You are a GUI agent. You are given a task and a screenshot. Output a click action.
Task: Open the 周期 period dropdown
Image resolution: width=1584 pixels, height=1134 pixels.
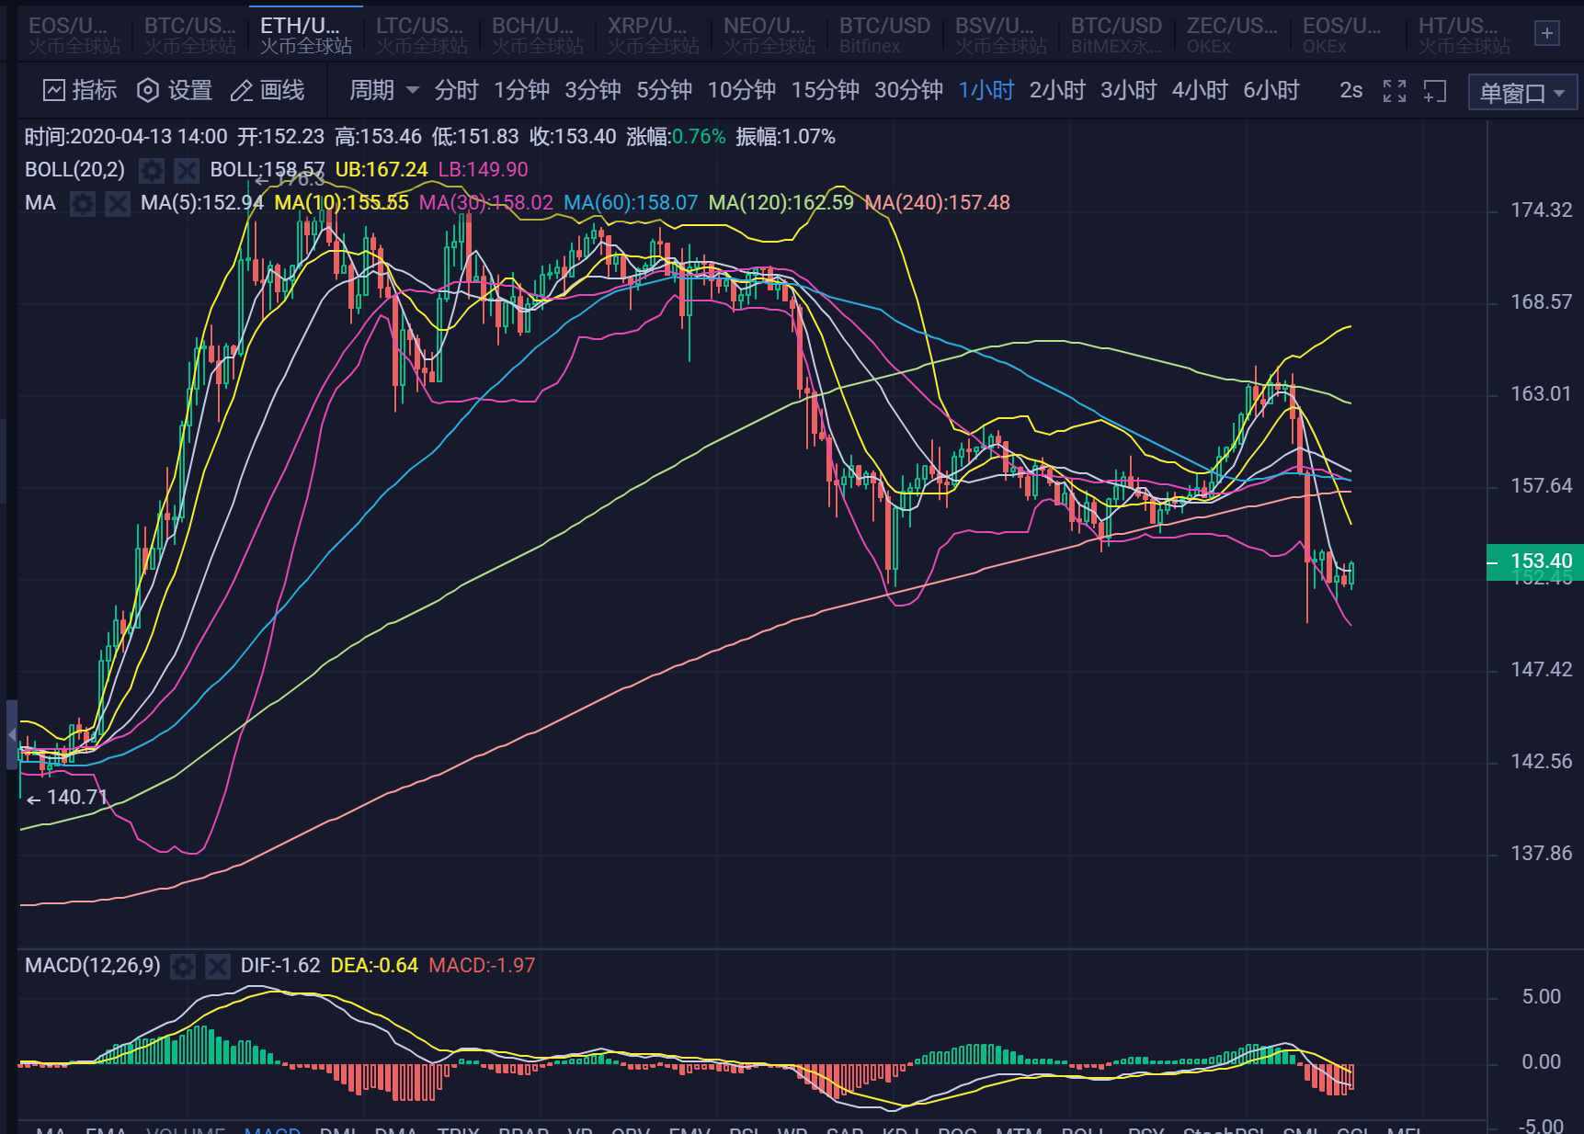[x=379, y=90]
